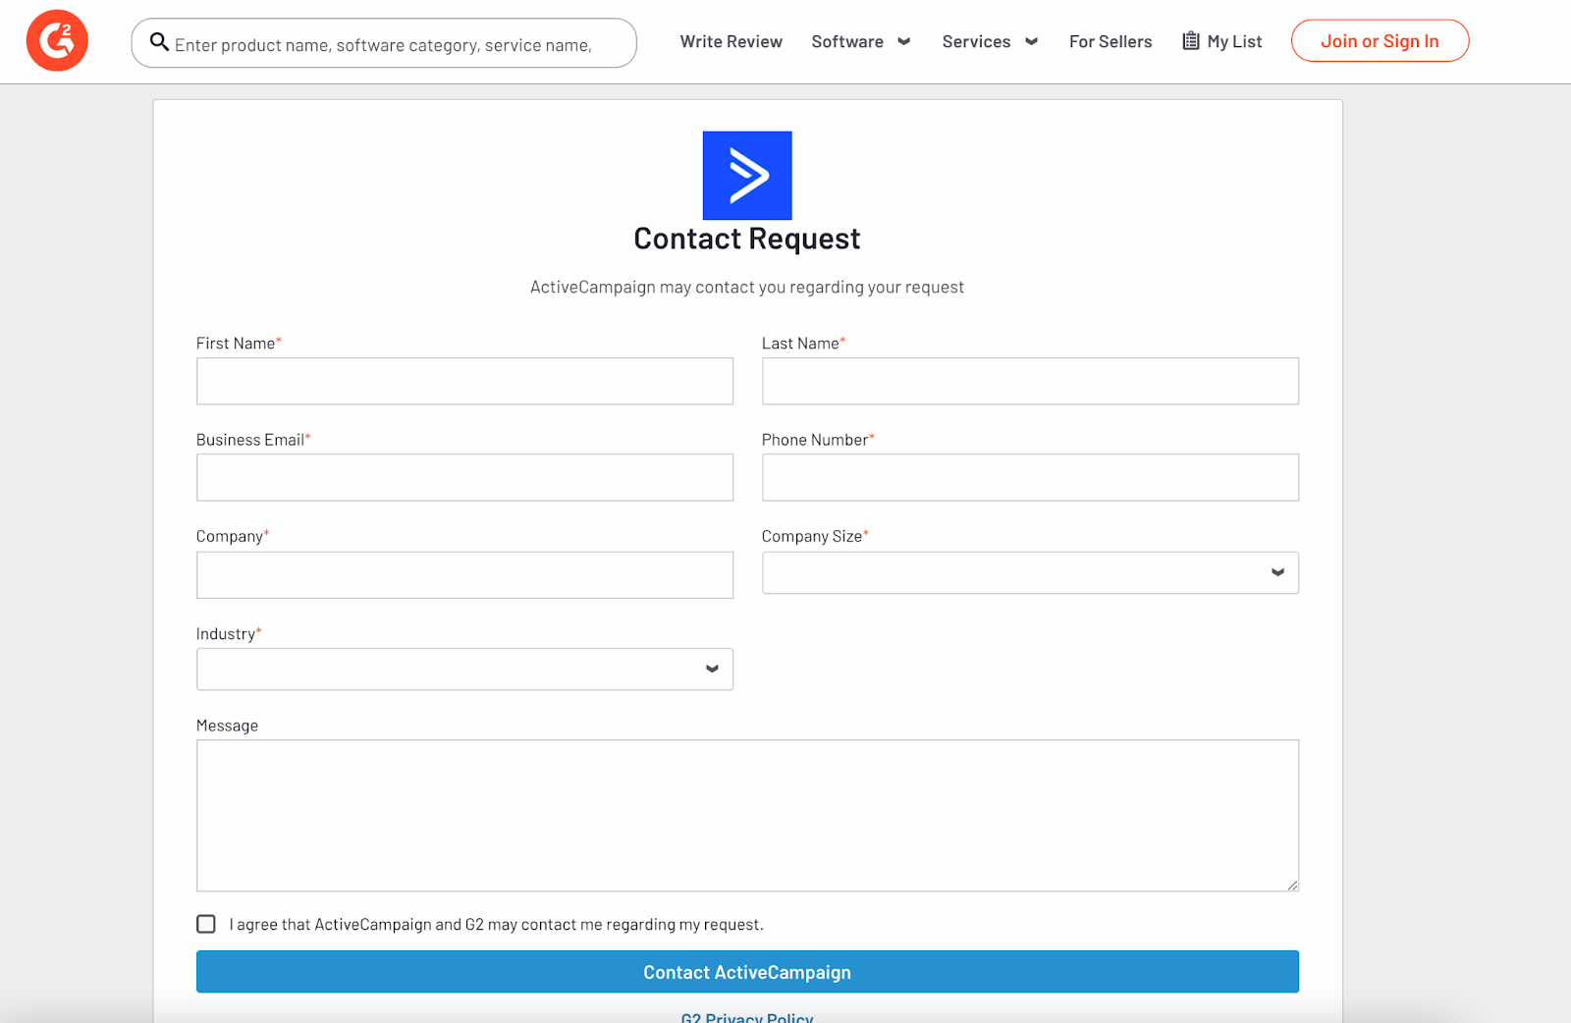This screenshot has height=1023, width=1571.
Task: Click the agreement text 'I agree that ActiveCampaign and G2...'
Action: point(496,925)
